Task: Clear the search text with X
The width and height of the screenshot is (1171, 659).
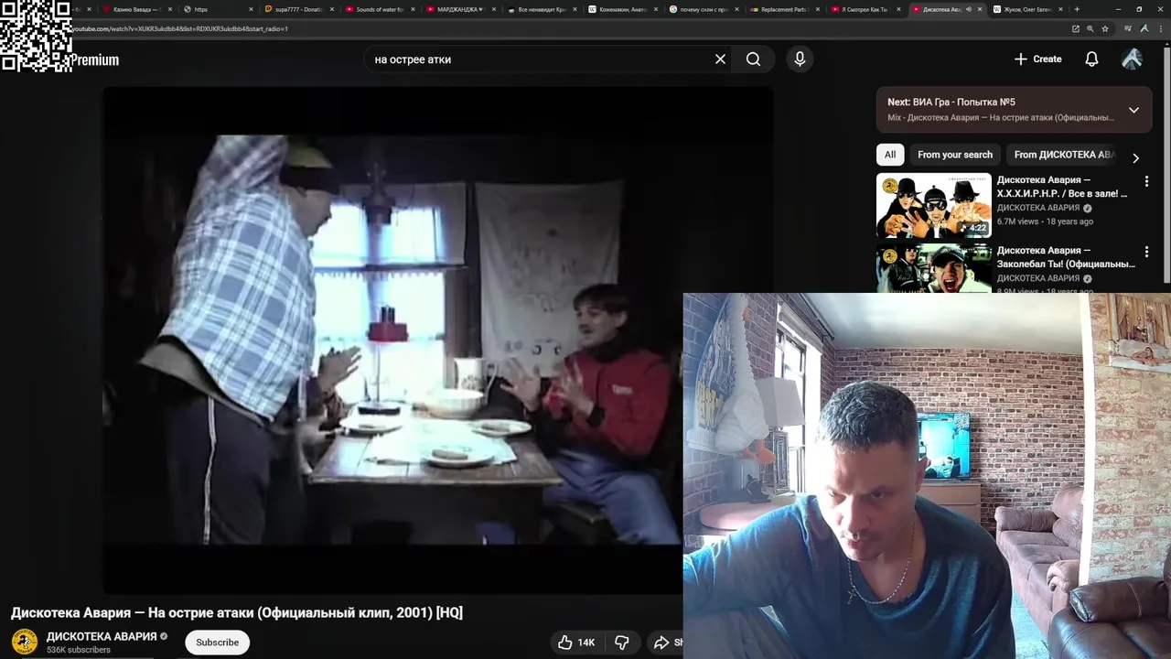Action: 720,59
